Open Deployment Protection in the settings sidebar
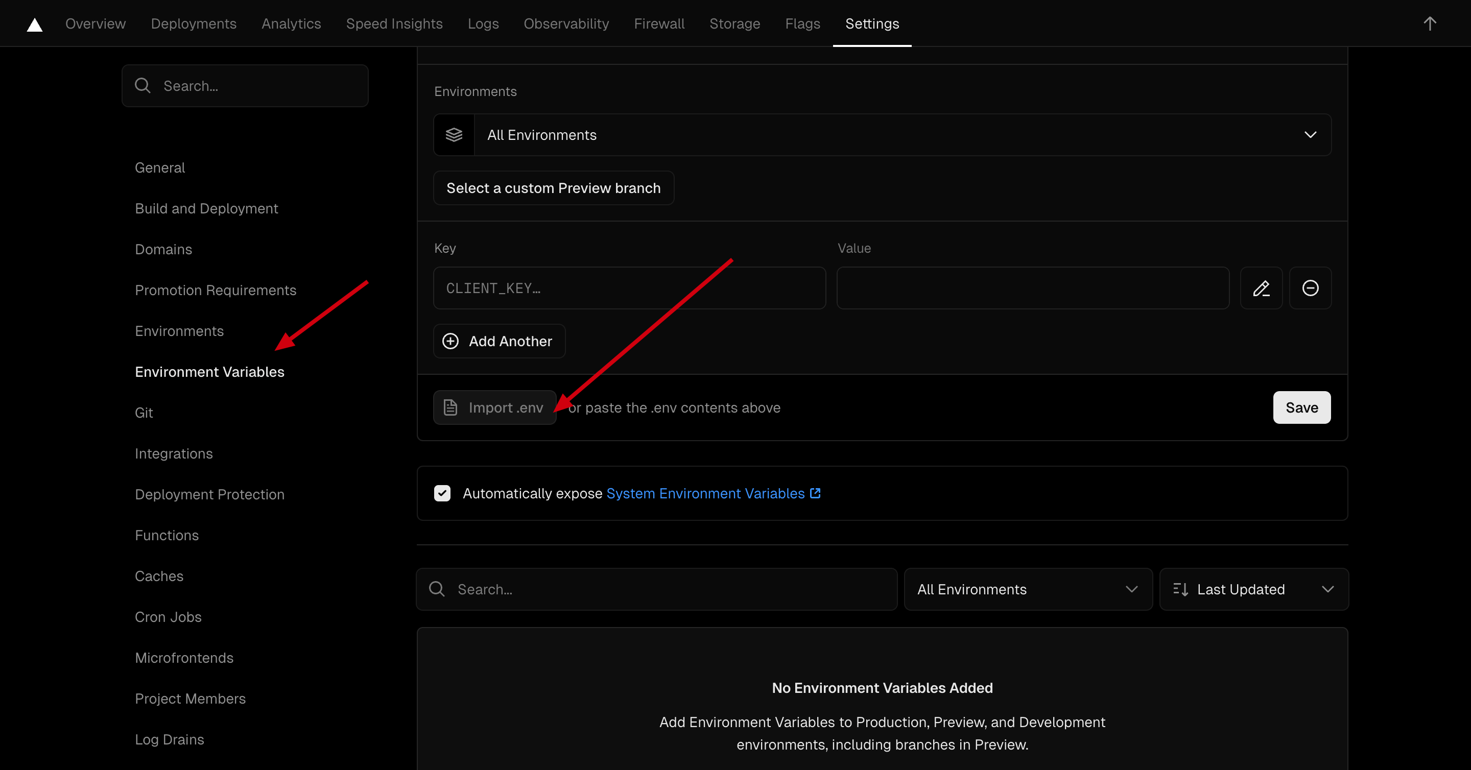Image resolution: width=1471 pixels, height=770 pixels. click(x=209, y=494)
